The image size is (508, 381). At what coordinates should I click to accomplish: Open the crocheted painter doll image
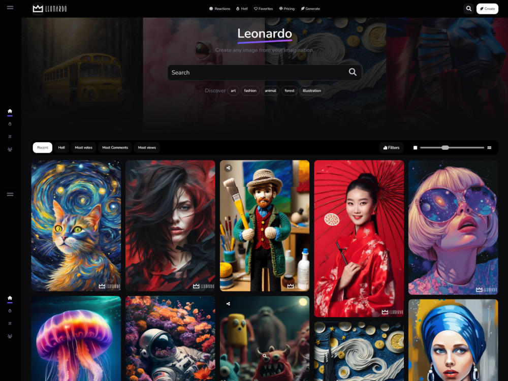(264, 226)
